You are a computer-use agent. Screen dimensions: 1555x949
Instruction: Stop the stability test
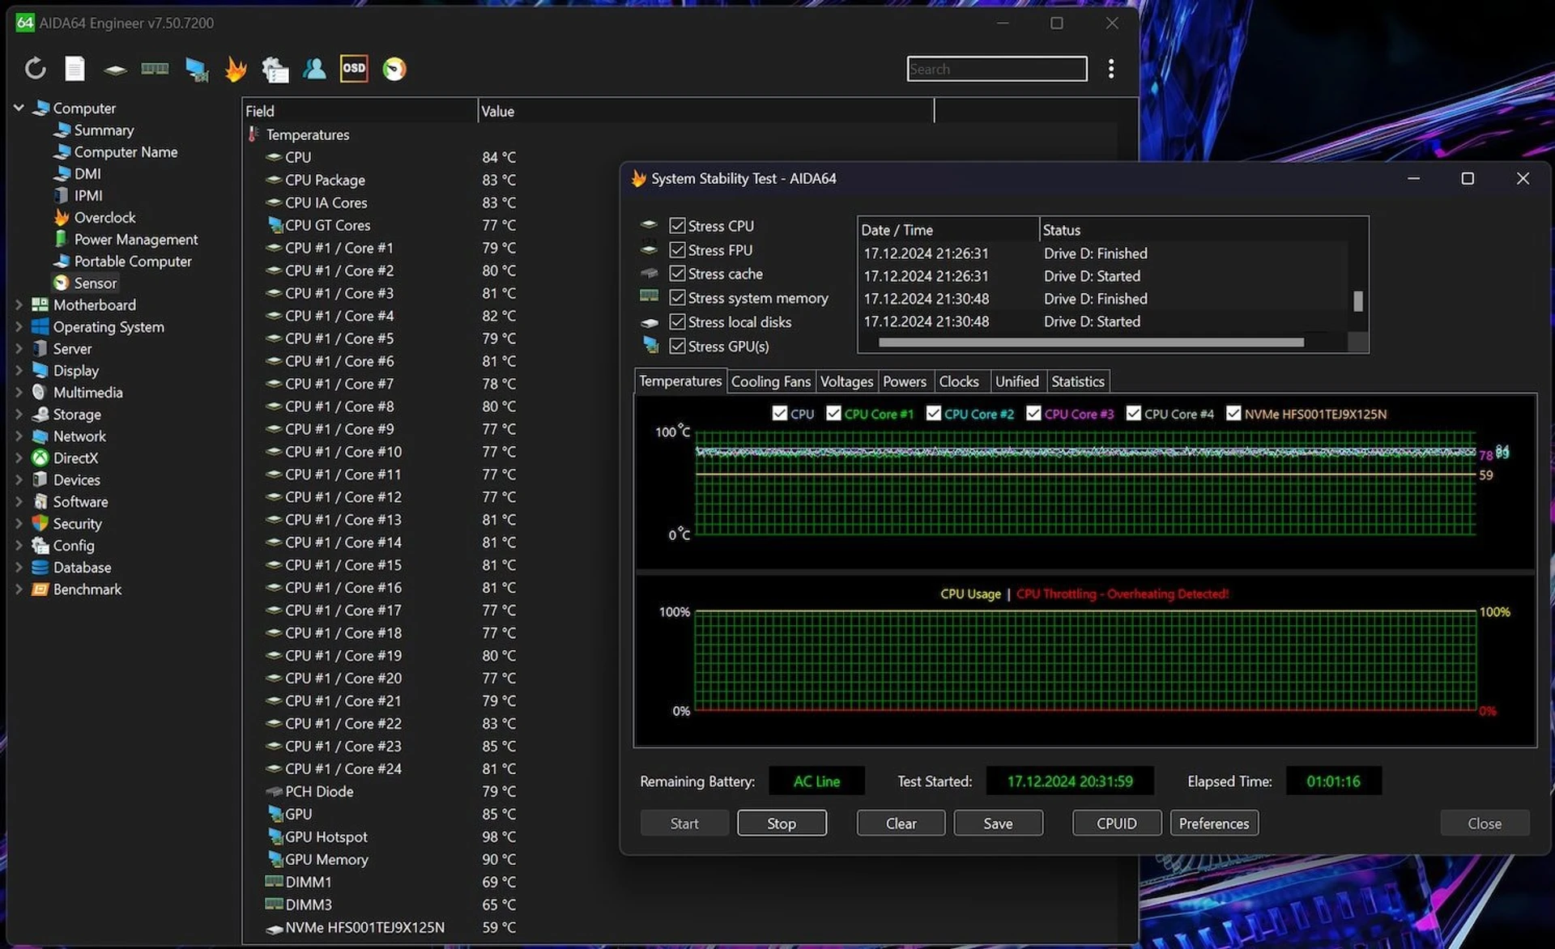point(782,823)
